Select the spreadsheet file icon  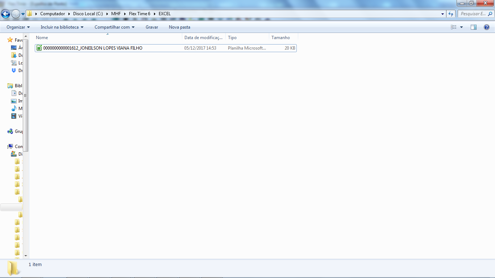click(39, 48)
